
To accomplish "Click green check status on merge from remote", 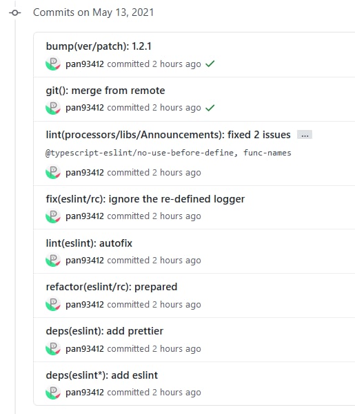I will 210,108.
